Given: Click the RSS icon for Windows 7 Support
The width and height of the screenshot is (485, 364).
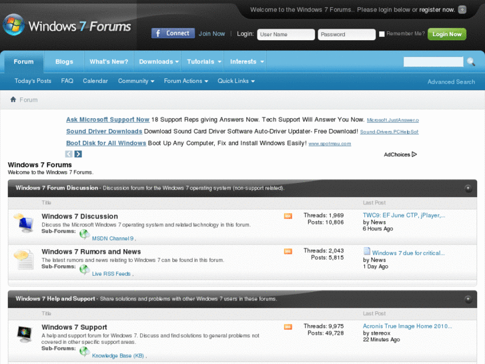Looking at the screenshot, I should [288, 327].
